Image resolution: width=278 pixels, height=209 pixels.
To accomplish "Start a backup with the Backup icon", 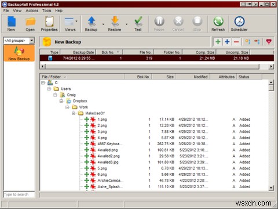I will 92,24.
